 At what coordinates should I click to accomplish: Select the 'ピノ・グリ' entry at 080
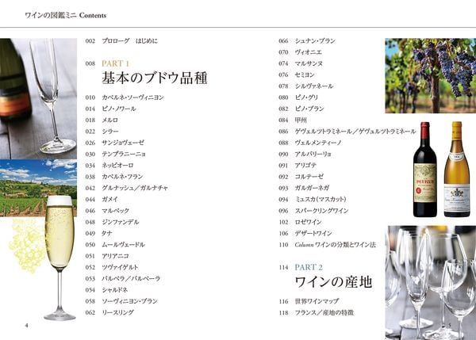click(x=298, y=97)
